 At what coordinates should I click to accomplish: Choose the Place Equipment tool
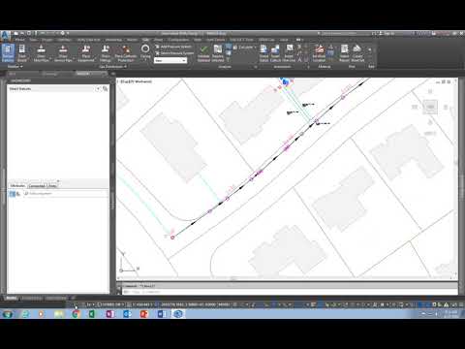pos(86,53)
